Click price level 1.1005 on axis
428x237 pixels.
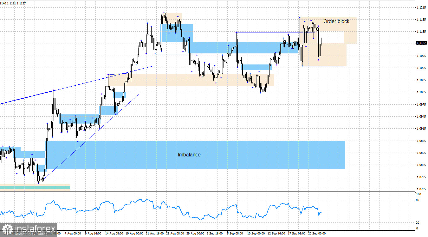[421, 92]
